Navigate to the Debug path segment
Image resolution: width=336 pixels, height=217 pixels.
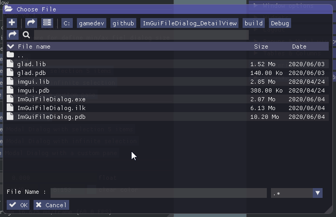point(280,23)
